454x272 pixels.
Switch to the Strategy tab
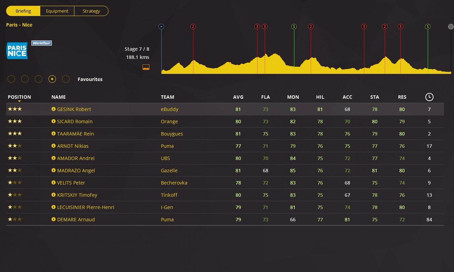[x=91, y=11]
